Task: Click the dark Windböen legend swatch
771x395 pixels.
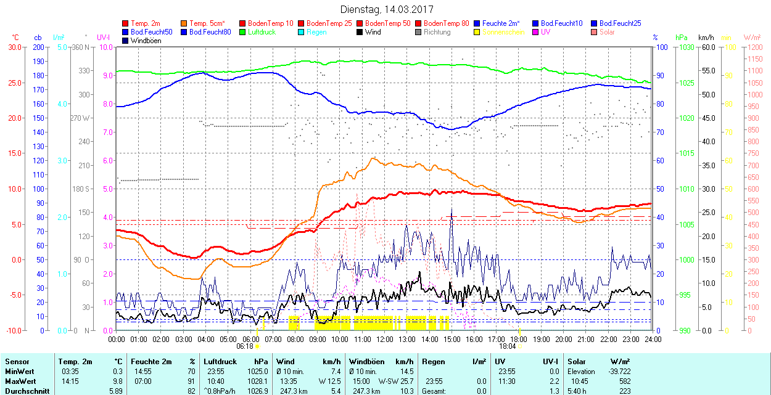Action: click(126, 40)
